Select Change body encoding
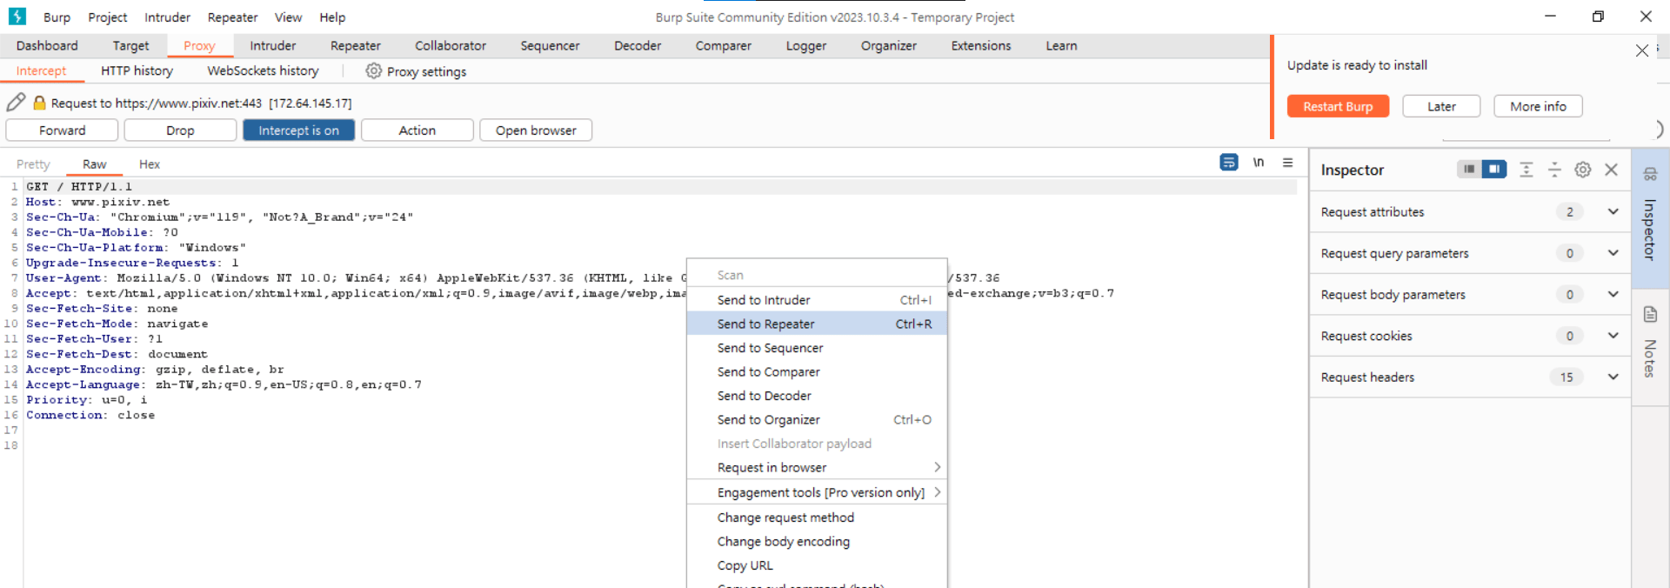This screenshot has width=1670, height=588. [x=817, y=541]
